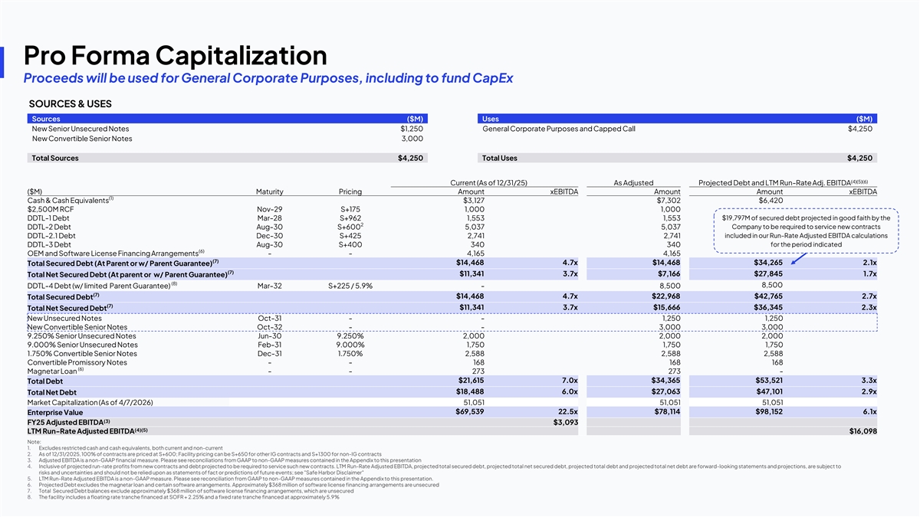Image resolution: width=920 pixels, height=517 pixels.
Task: Click the blue accent bar beside the title
Action: point(2,62)
